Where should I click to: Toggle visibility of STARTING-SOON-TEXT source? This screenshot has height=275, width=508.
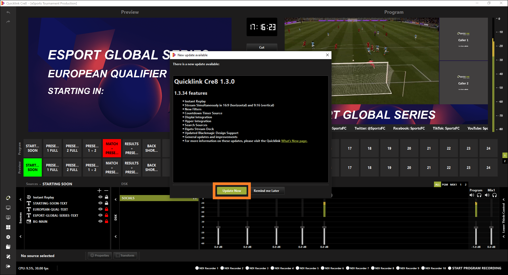click(x=100, y=203)
